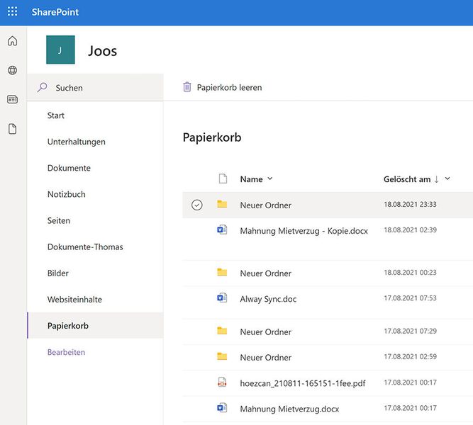473x425 pixels.
Task: Open Websiteinhalte in navigation
Action: pos(74,300)
